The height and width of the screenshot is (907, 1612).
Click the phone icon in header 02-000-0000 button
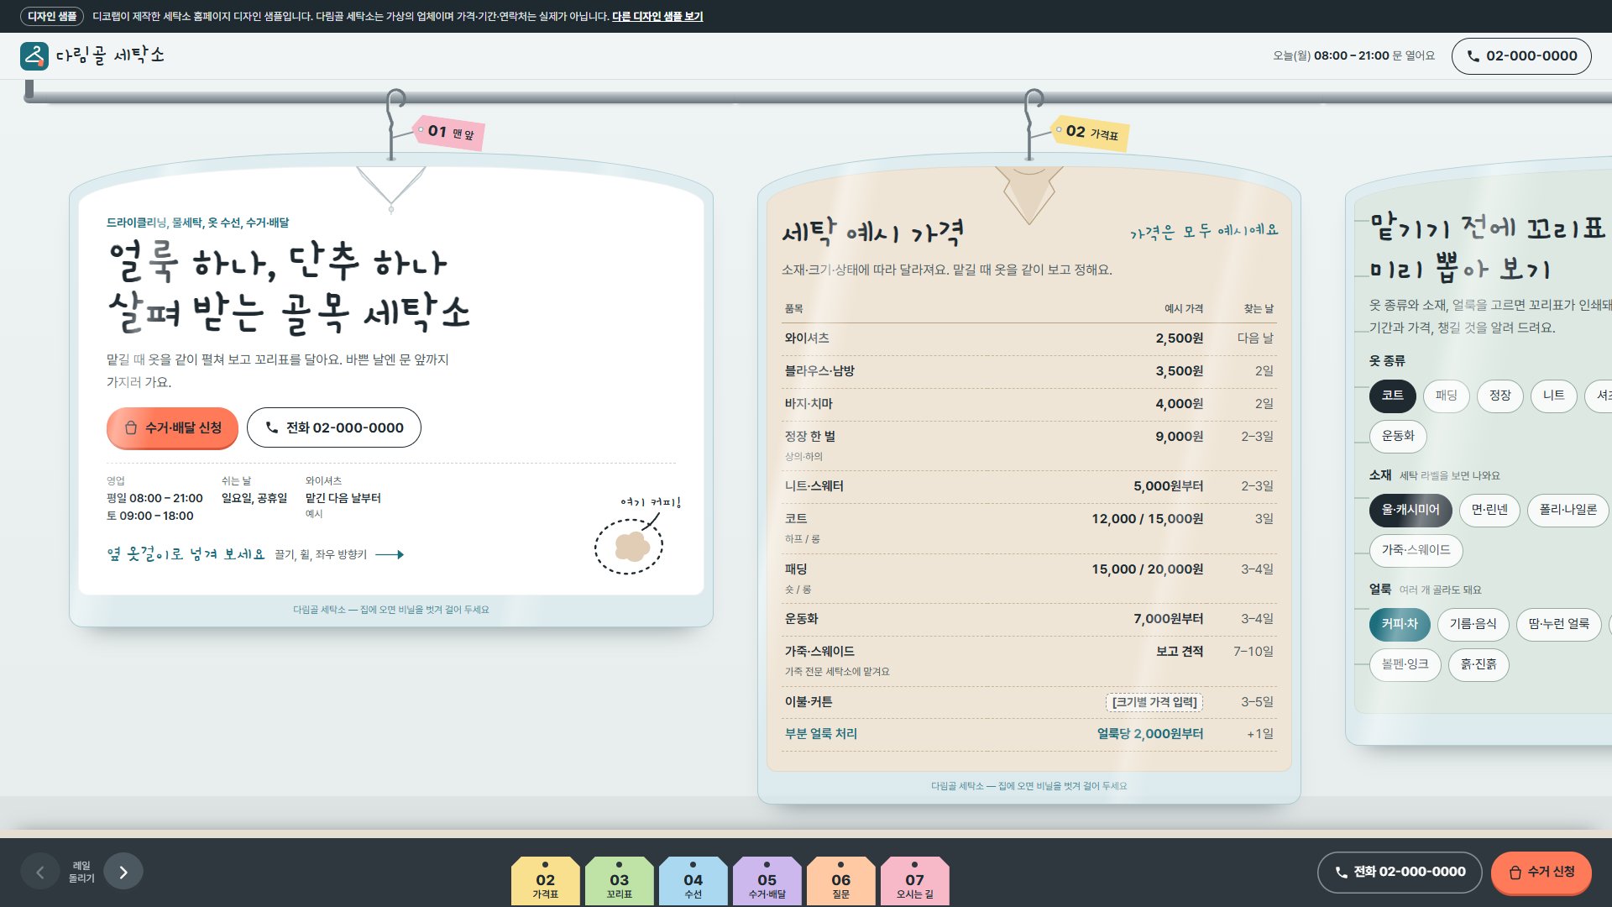[x=1473, y=56]
